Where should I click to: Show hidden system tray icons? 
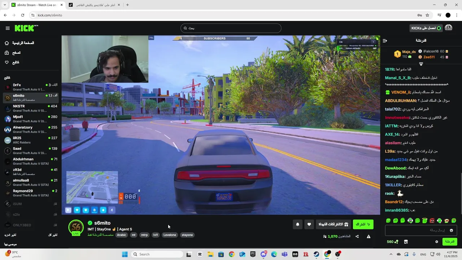click(x=391, y=254)
